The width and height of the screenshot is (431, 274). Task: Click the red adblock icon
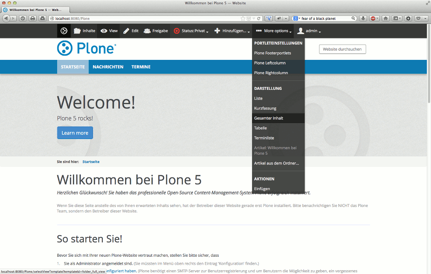coord(373,19)
